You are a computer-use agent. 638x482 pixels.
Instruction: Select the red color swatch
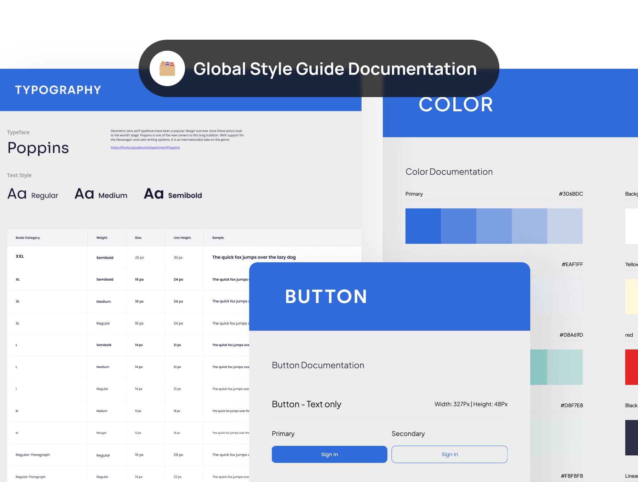pos(631,367)
